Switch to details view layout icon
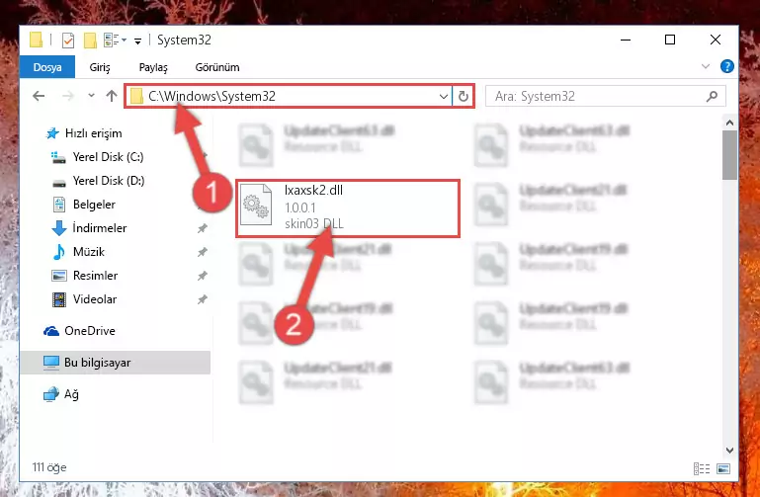The height and width of the screenshot is (497, 760). [702, 468]
